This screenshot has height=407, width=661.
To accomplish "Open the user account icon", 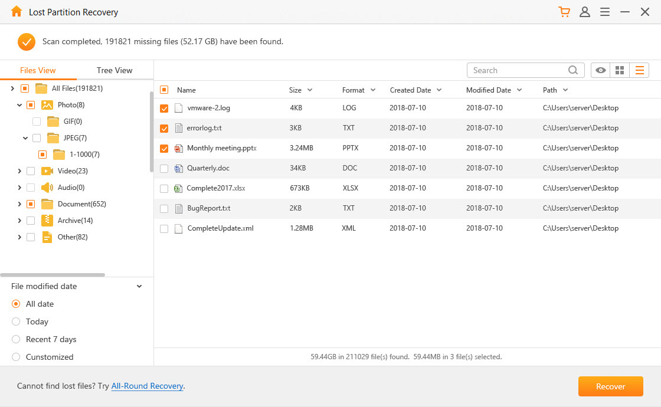I will [585, 12].
